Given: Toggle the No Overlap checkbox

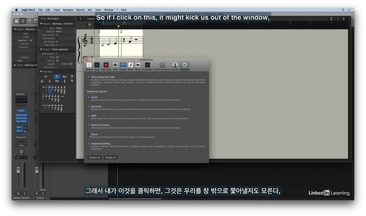Looking at the screenshot, I should [x=57, y=42].
